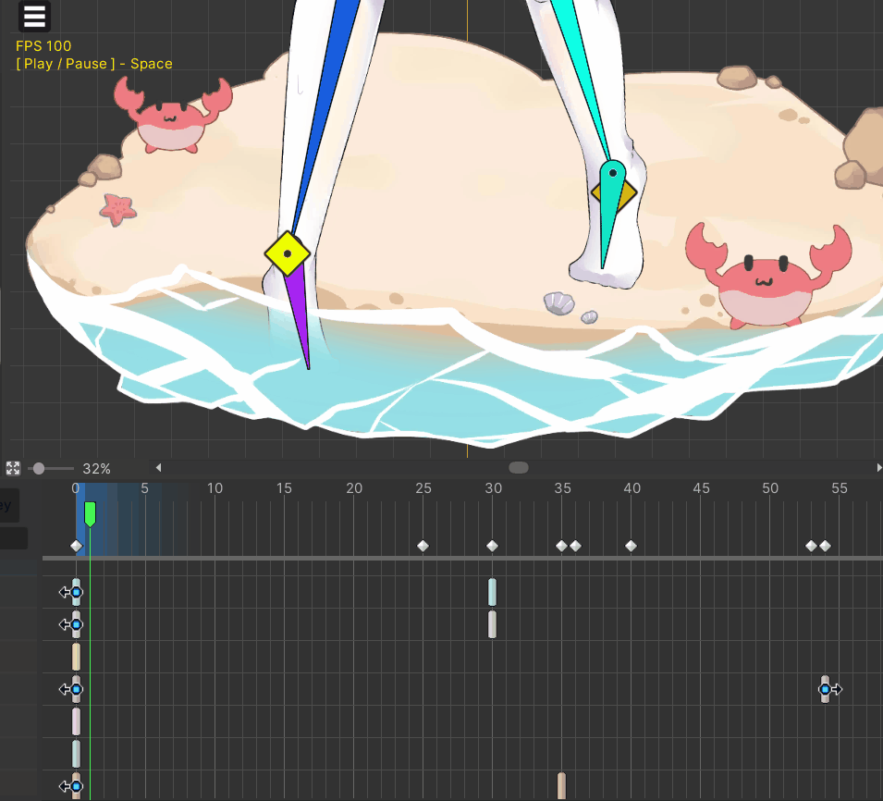Select the bottom track keyframe at frame 35
The image size is (883, 801).
pos(561,786)
